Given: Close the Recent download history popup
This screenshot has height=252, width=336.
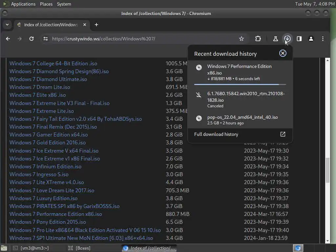Looking at the screenshot, I should pyautogui.click(x=283, y=53).
